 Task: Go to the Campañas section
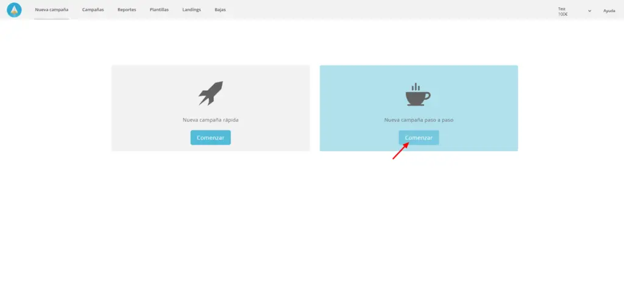[x=93, y=10]
